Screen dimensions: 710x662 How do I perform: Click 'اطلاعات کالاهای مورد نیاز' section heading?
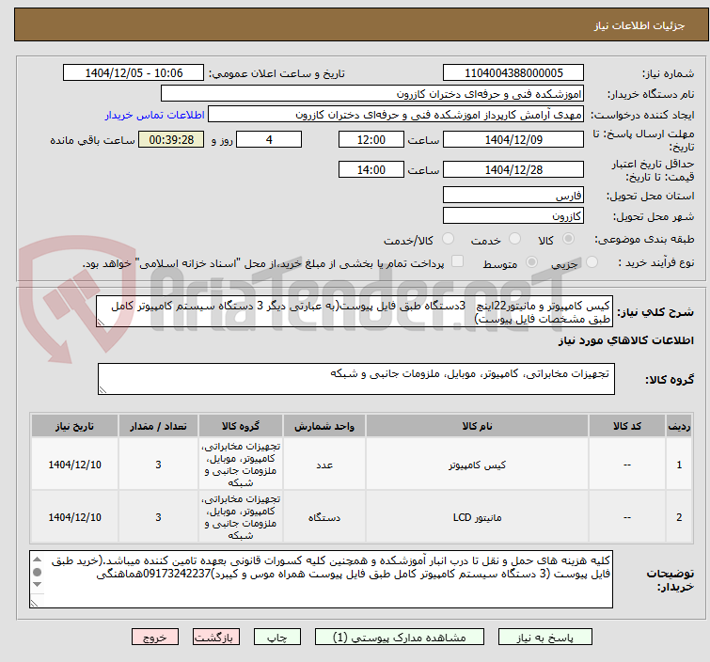click(x=625, y=340)
